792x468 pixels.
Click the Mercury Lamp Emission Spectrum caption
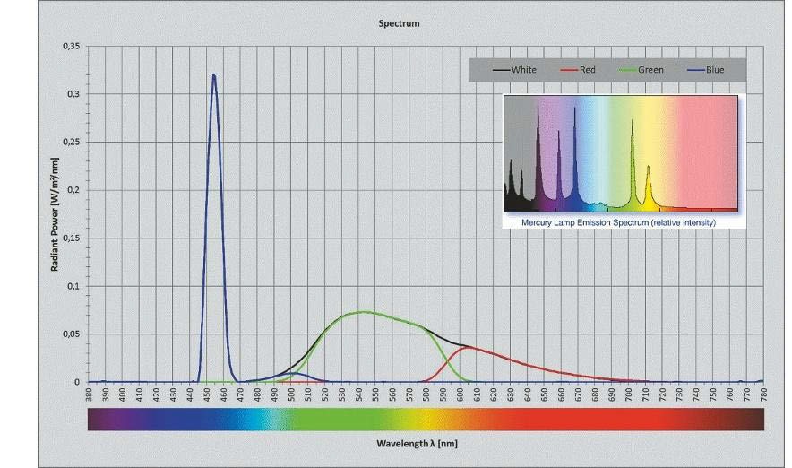click(619, 221)
